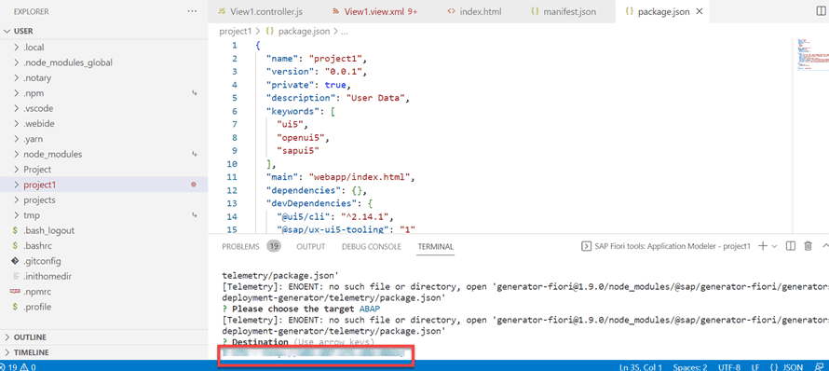Add a new terminal with plus icon
This screenshot has width=829, height=371.
click(762, 246)
